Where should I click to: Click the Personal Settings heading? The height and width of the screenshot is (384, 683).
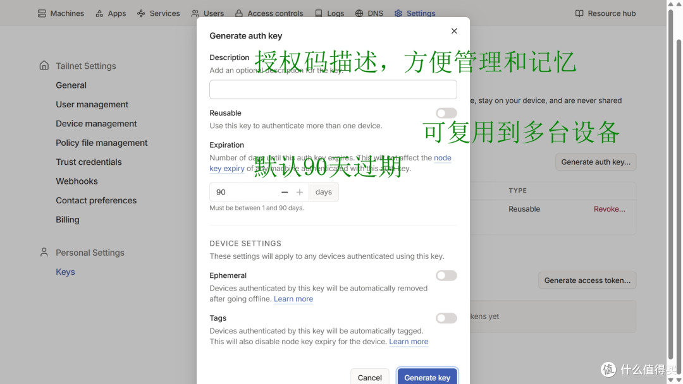tap(90, 252)
